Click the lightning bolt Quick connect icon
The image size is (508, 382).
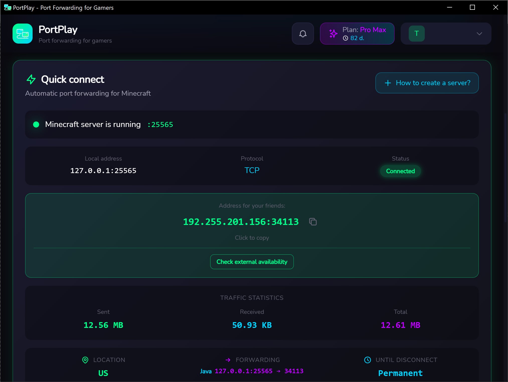coord(31,79)
